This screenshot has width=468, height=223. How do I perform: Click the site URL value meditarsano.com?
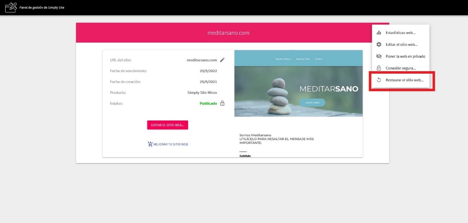coord(202,60)
